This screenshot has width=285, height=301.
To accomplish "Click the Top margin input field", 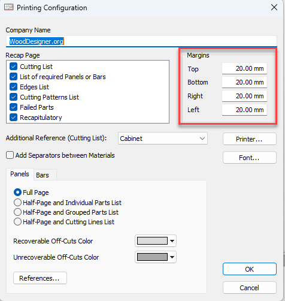I will [x=244, y=68].
